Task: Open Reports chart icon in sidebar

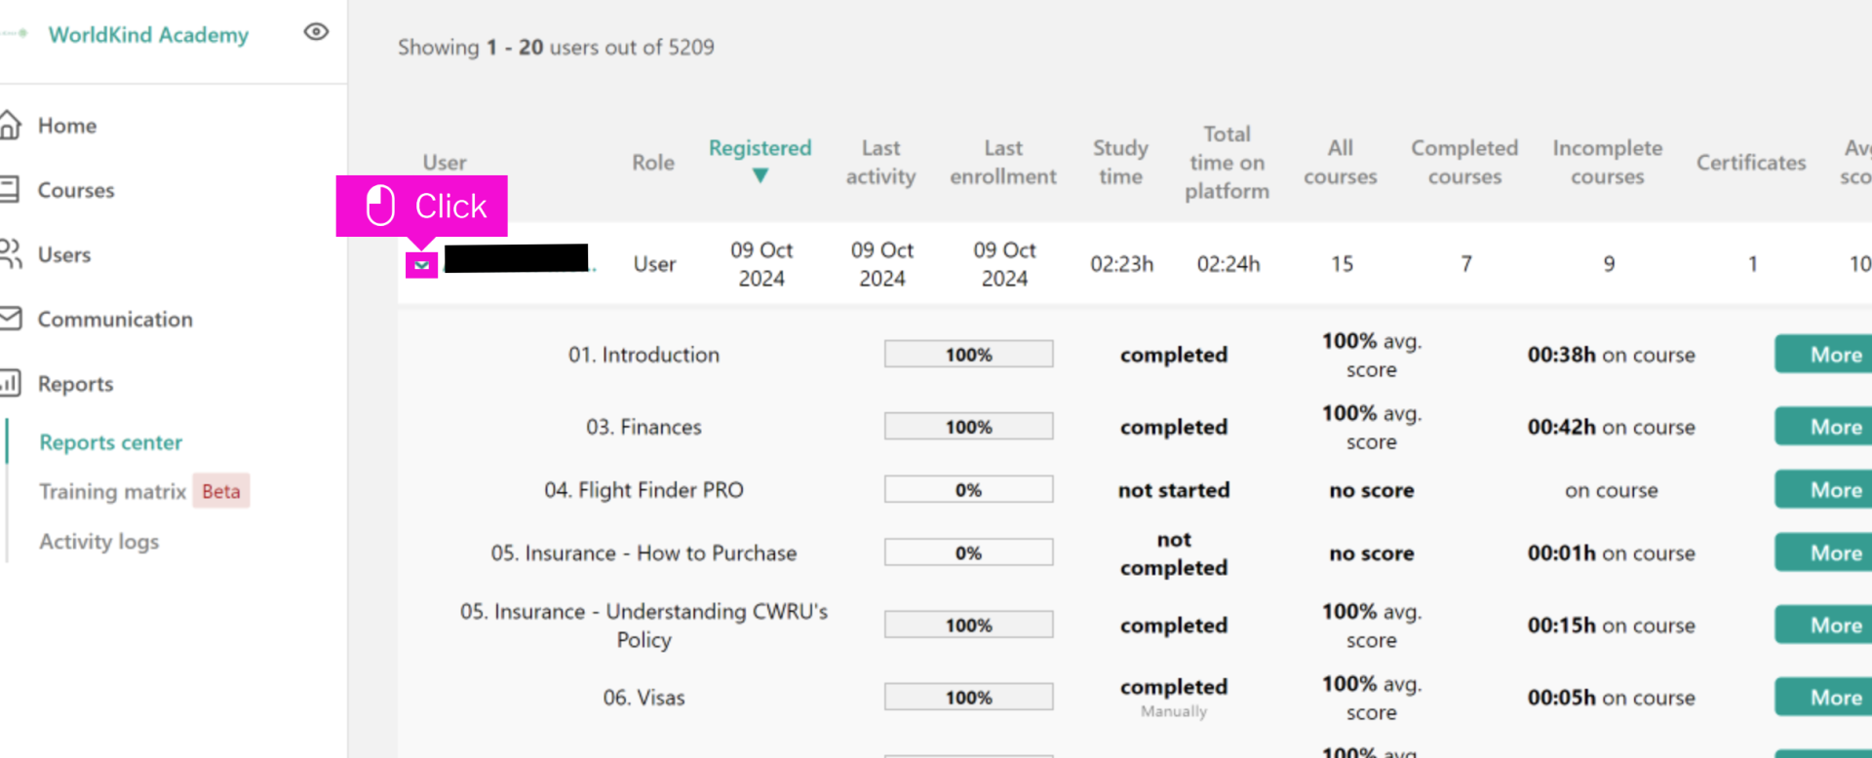Action: coord(11,383)
